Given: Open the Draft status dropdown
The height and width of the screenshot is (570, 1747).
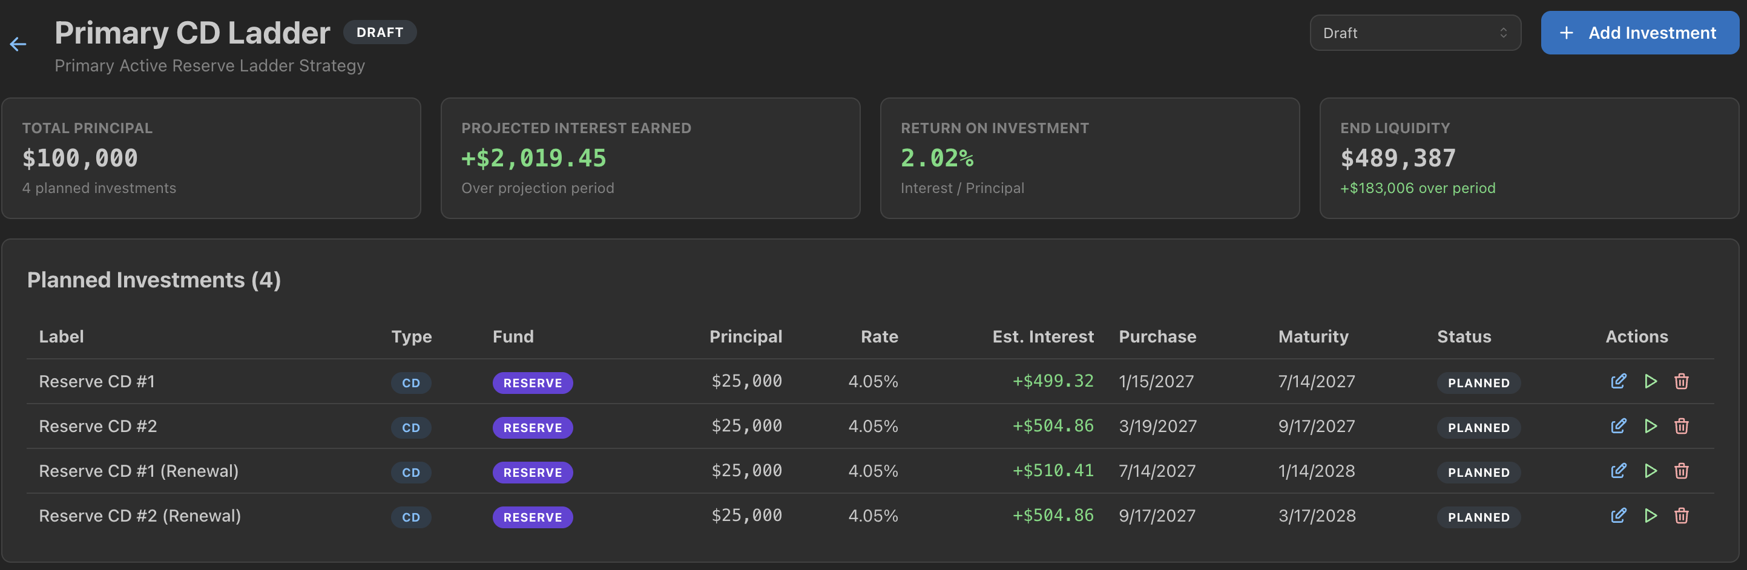Looking at the screenshot, I should pos(1415,33).
